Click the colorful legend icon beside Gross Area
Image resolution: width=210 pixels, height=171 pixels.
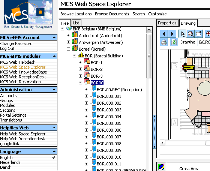161,167
